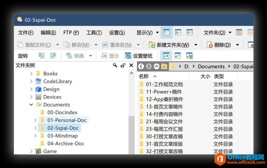Expand the Books tree node

[31, 73]
